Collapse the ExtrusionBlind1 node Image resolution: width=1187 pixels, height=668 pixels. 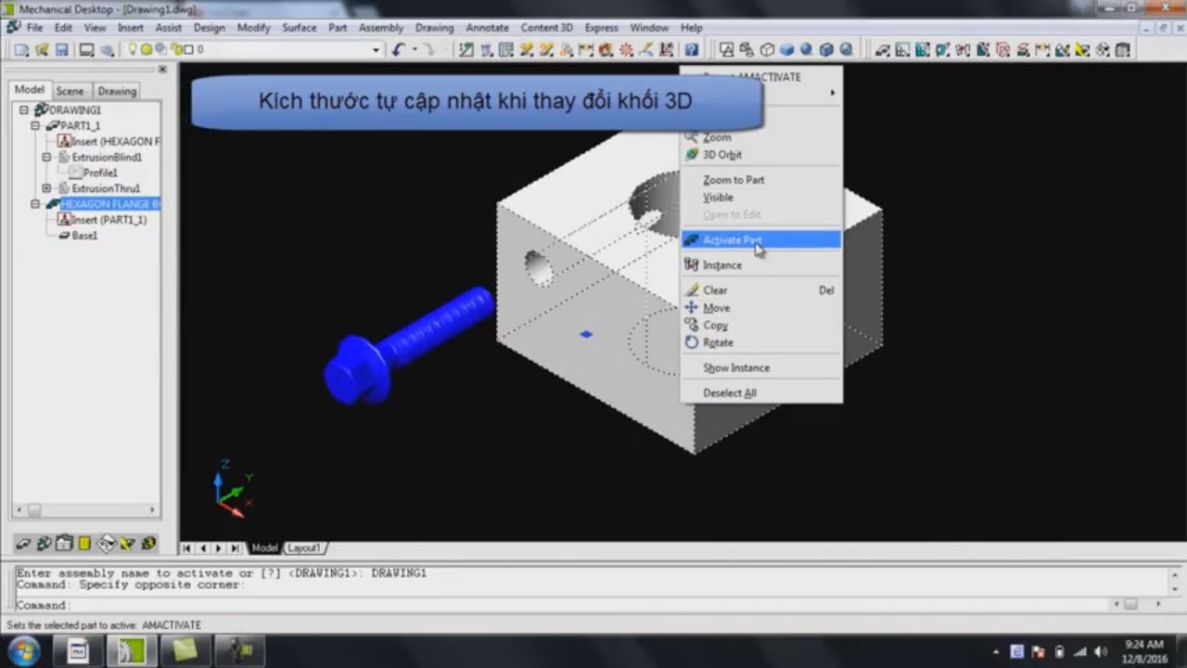click(46, 158)
